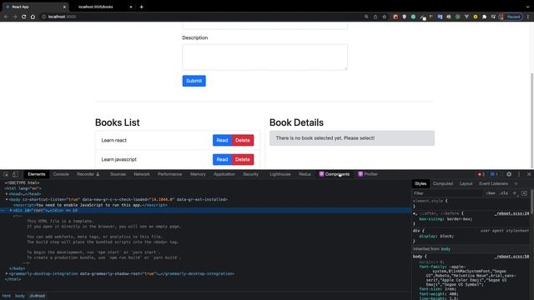534x300 pixels.
Task: Select the body breadcrumb item
Action: click(20, 296)
